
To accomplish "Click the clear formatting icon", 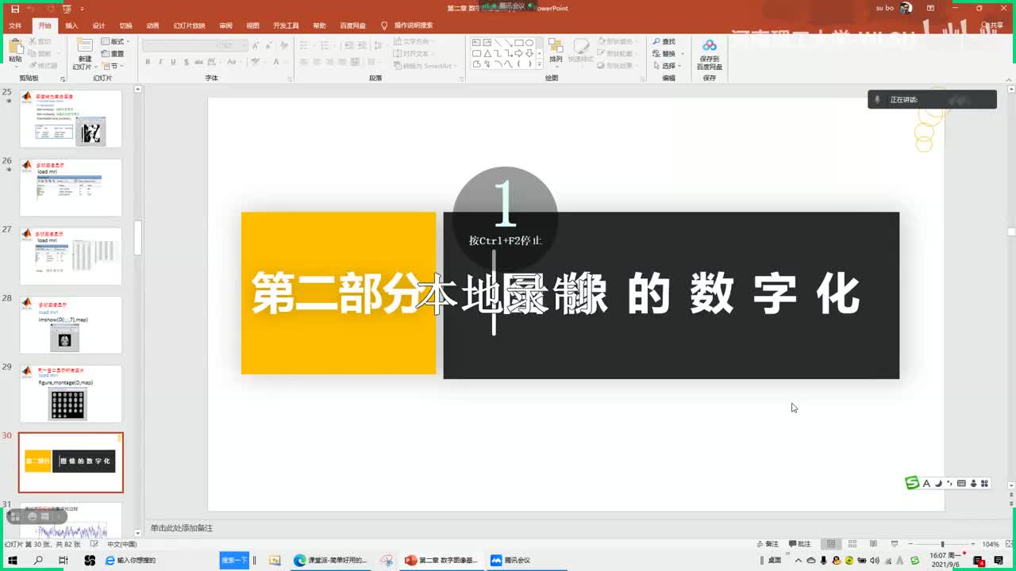I will point(283,46).
